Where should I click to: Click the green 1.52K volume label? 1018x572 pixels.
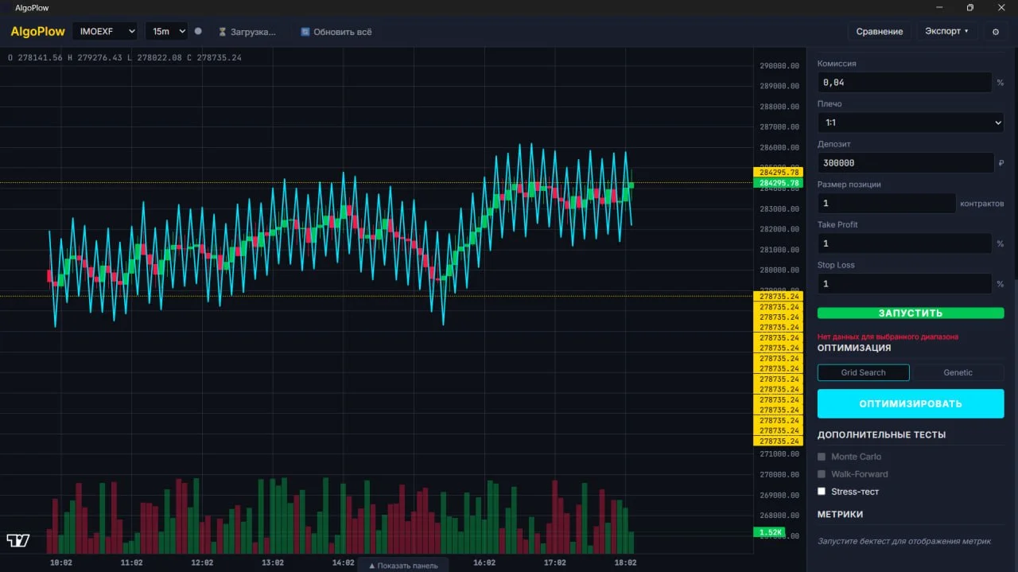click(x=771, y=532)
